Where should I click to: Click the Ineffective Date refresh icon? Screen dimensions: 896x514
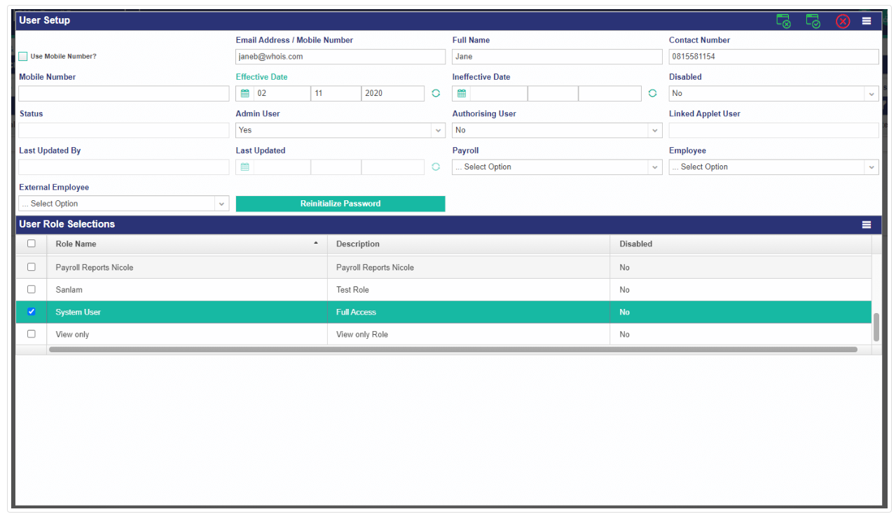pos(652,93)
